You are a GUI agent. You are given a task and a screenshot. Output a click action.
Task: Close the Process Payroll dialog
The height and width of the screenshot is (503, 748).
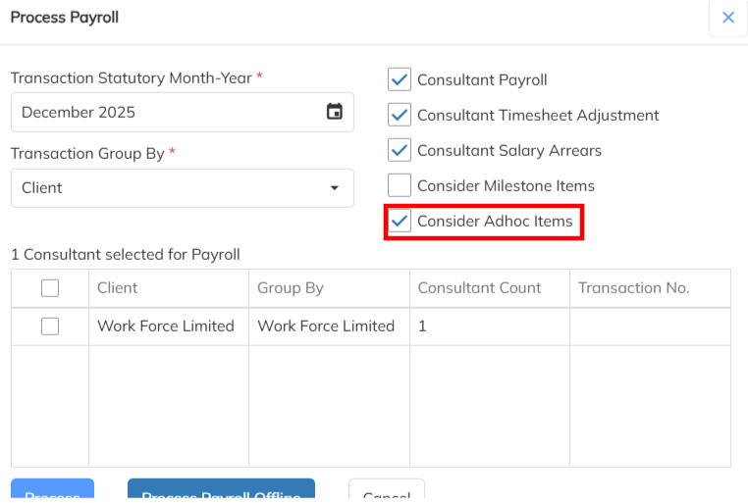point(728,18)
